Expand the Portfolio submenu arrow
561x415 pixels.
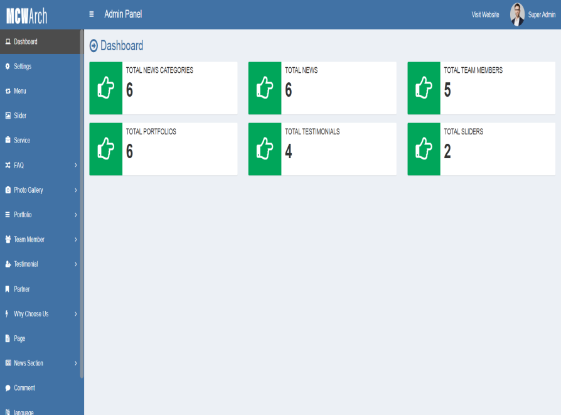point(75,215)
